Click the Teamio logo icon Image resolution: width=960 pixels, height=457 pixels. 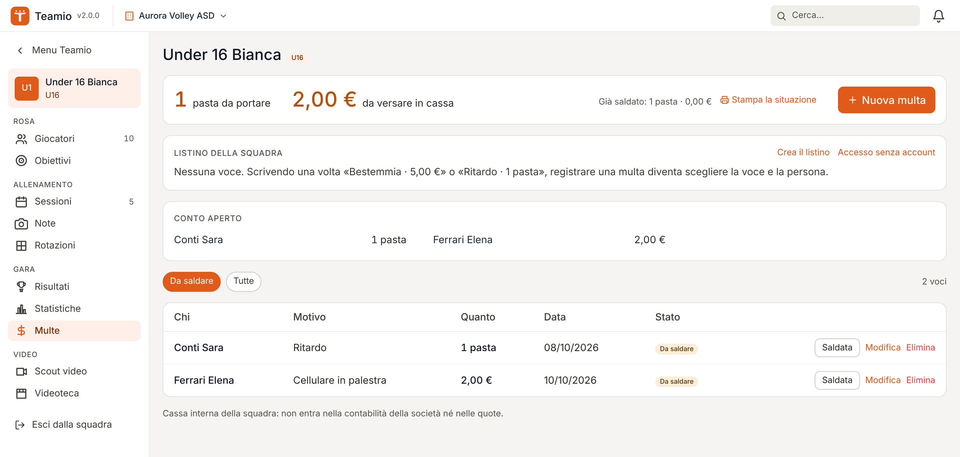(x=20, y=16)
